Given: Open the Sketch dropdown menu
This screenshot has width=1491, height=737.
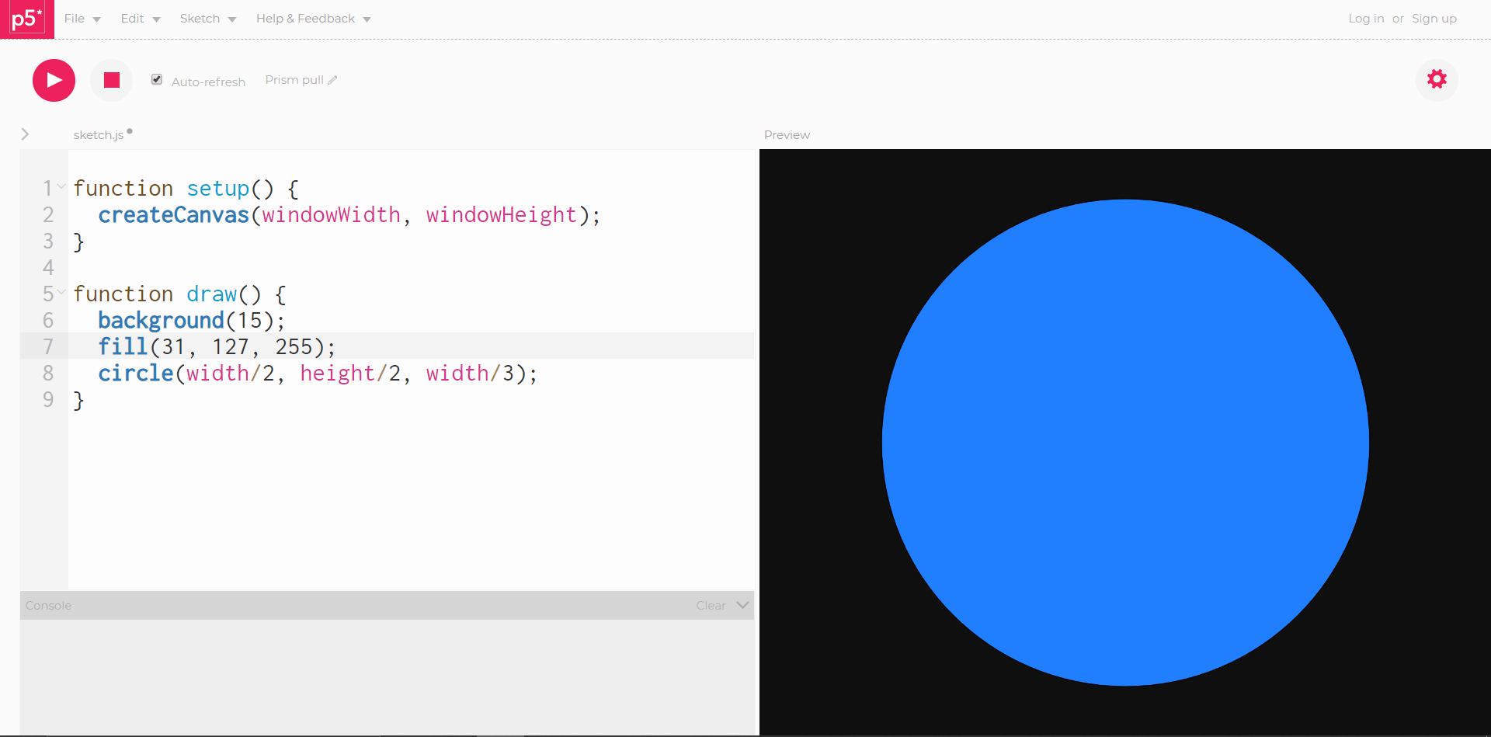Looking at the screenshot, I should click(x=207, y=19).
